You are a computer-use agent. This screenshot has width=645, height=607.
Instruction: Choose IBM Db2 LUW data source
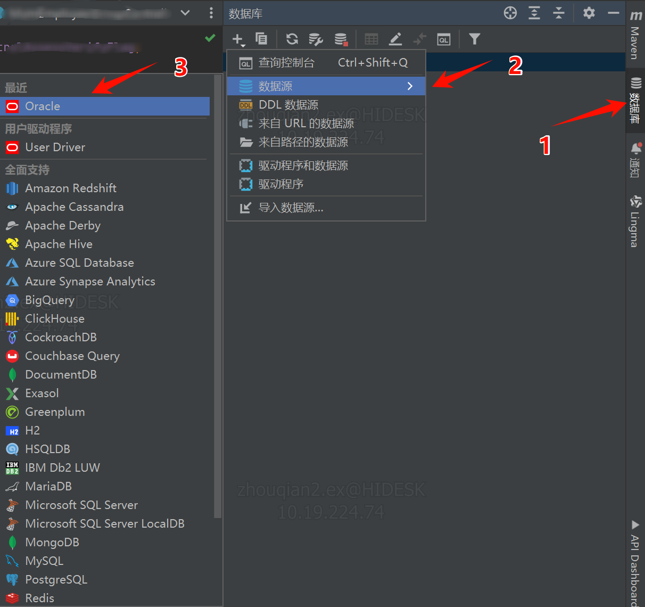(105, 467)
